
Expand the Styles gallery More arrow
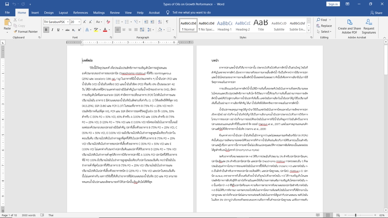coord(308,31)
